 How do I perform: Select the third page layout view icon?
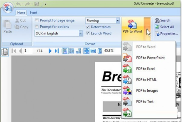pos(78,51)
